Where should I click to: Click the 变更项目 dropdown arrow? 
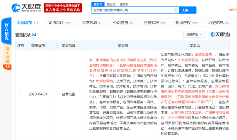click(201, 34)
